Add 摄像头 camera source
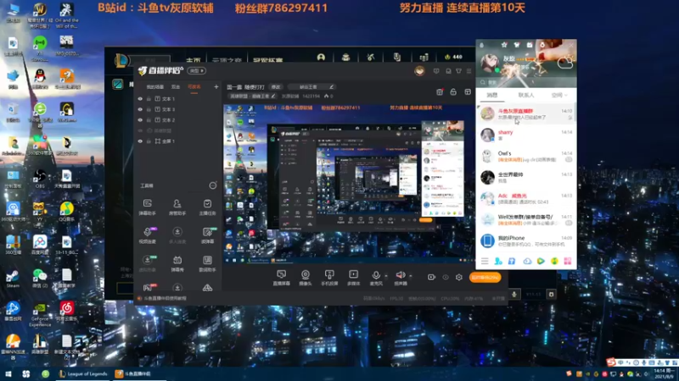Image resolution: width=679 pixels, height=381 pixels. [x=306, y=278]
